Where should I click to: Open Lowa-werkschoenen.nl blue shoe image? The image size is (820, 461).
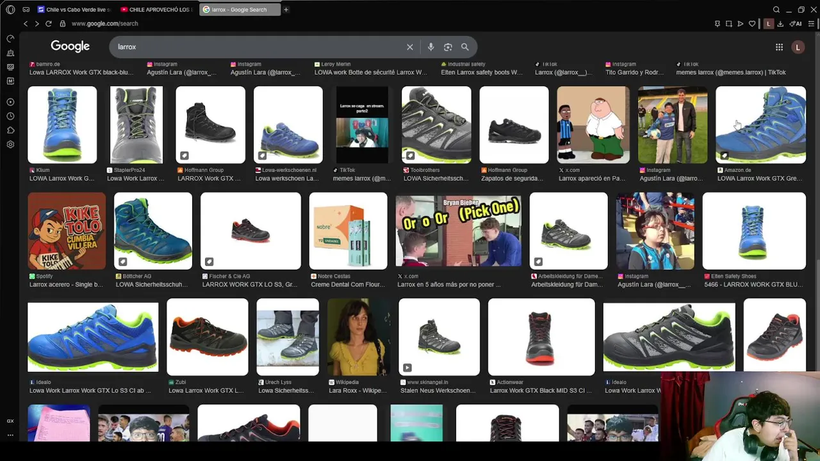288,125
